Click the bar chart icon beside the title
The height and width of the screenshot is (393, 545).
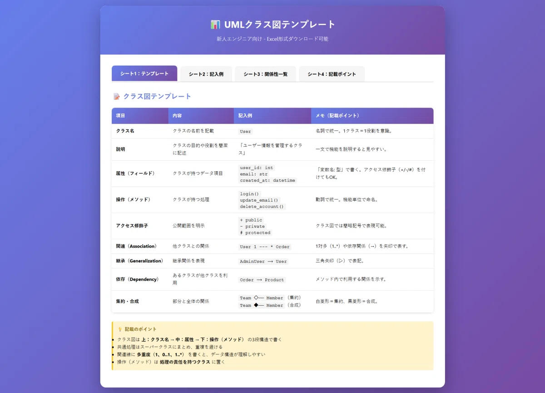pyautogui.click(x=215, y=25)
